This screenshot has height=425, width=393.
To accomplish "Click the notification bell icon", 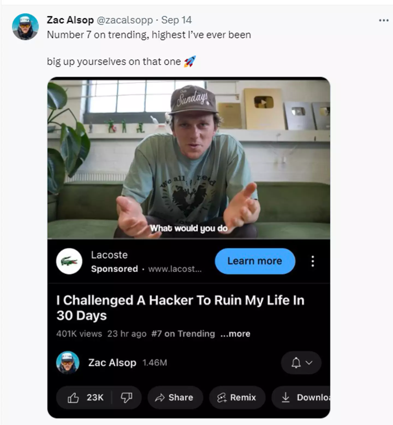I will click(x=296, y=363).
